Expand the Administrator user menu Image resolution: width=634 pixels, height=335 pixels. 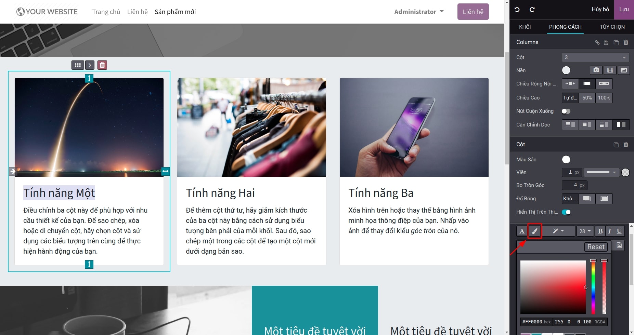(x=419, y=12)
